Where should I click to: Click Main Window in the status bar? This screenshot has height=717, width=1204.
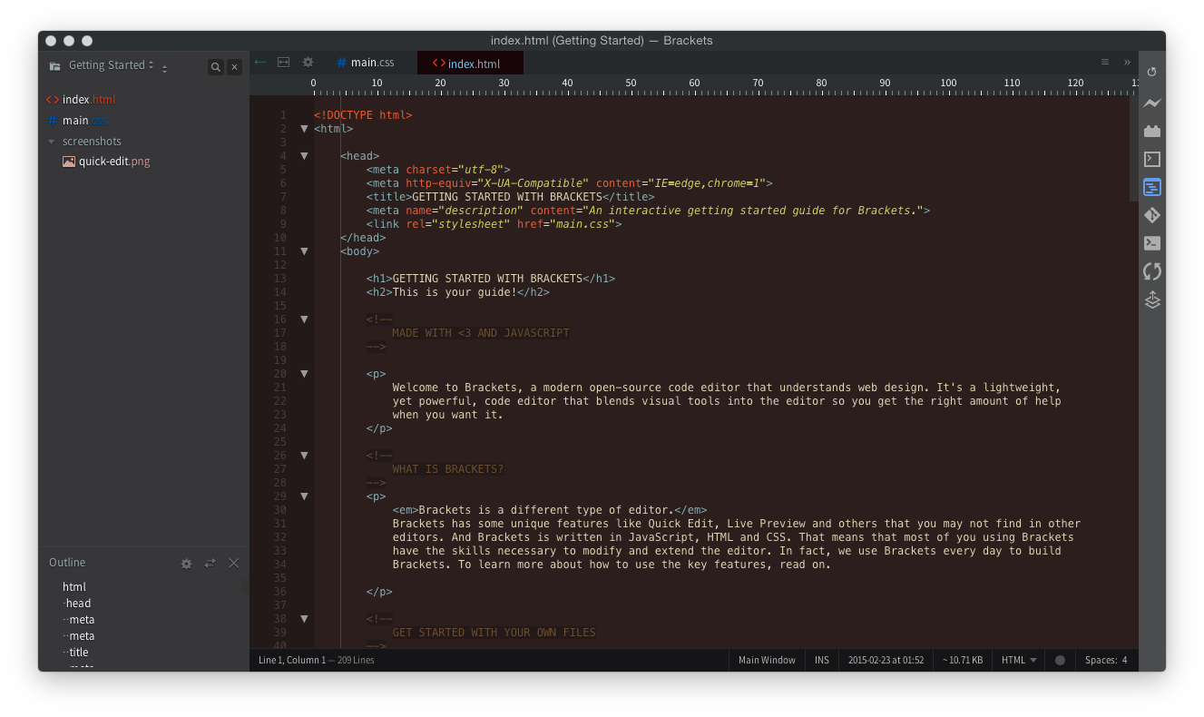[767, 661]
